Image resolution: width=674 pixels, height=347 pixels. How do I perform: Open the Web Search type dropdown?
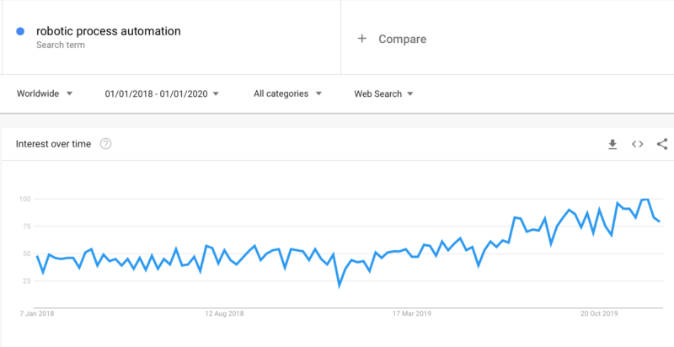tap(383, 93)
